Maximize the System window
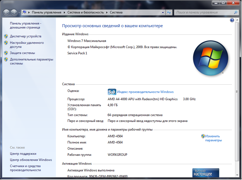Screen dimensions: 242x180 click(x=223, y=3)
